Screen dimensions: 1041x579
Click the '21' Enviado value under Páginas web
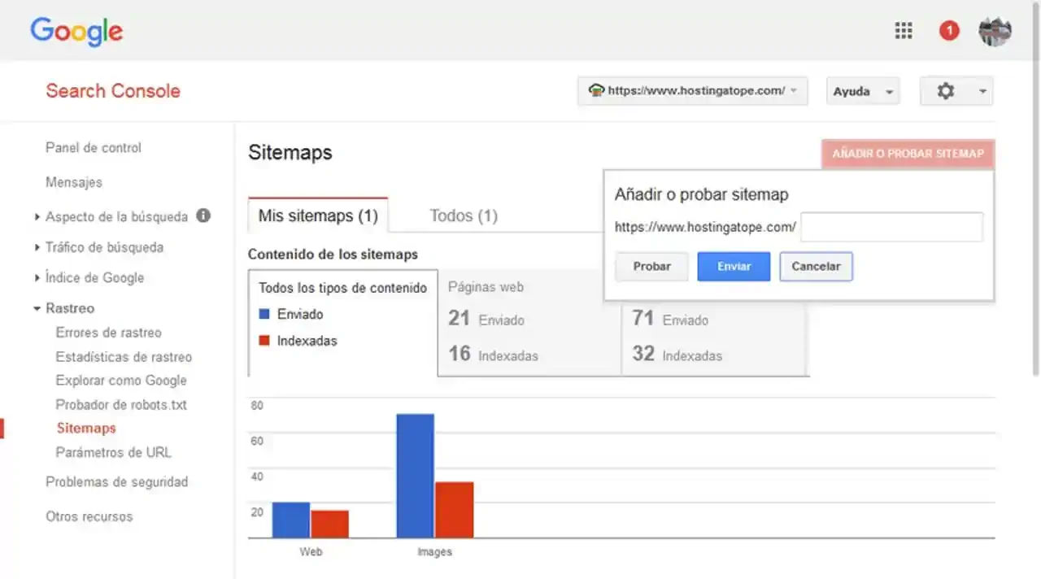(460, 319)
